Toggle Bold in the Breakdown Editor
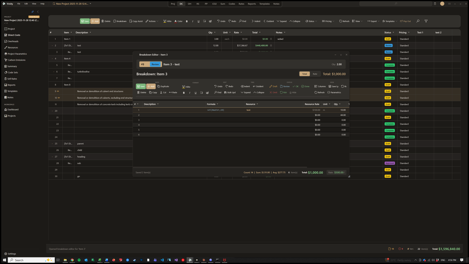The height and width of the screenshot is (264, 469). (x=184, y=92)
